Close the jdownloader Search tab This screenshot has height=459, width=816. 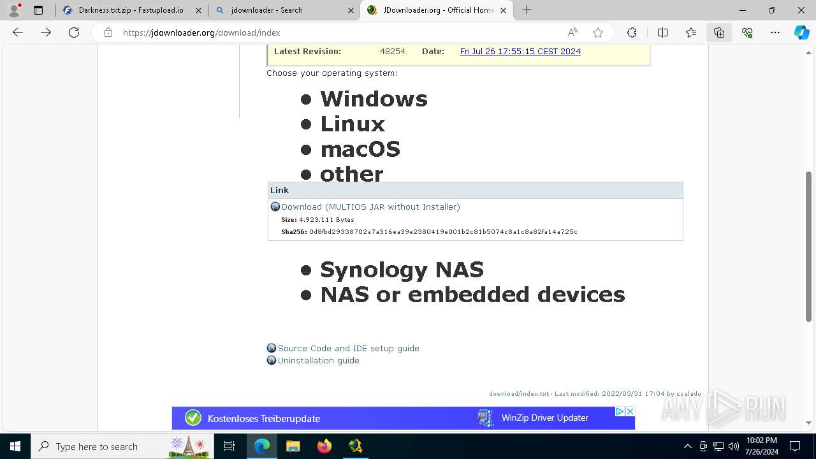351,10
